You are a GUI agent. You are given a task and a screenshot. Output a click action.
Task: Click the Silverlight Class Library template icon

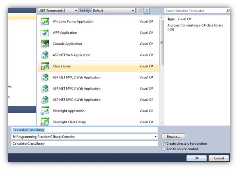click(x=45, y=122)
